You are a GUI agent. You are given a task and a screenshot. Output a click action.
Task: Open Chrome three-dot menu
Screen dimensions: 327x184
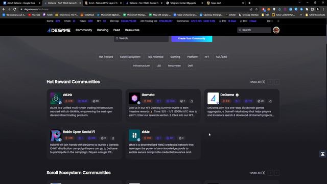point(323,9)
